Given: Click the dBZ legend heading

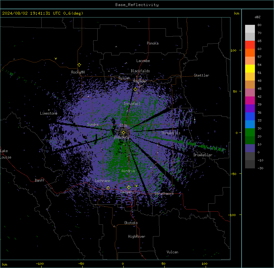Looking at the screenshot, I should pyautogui.click(x=257, y=17).
